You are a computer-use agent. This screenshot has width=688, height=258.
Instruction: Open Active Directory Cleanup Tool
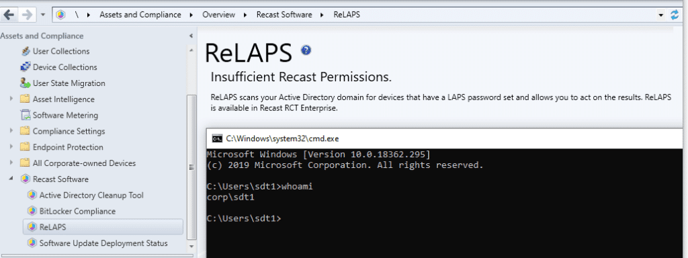pos(91,196)
